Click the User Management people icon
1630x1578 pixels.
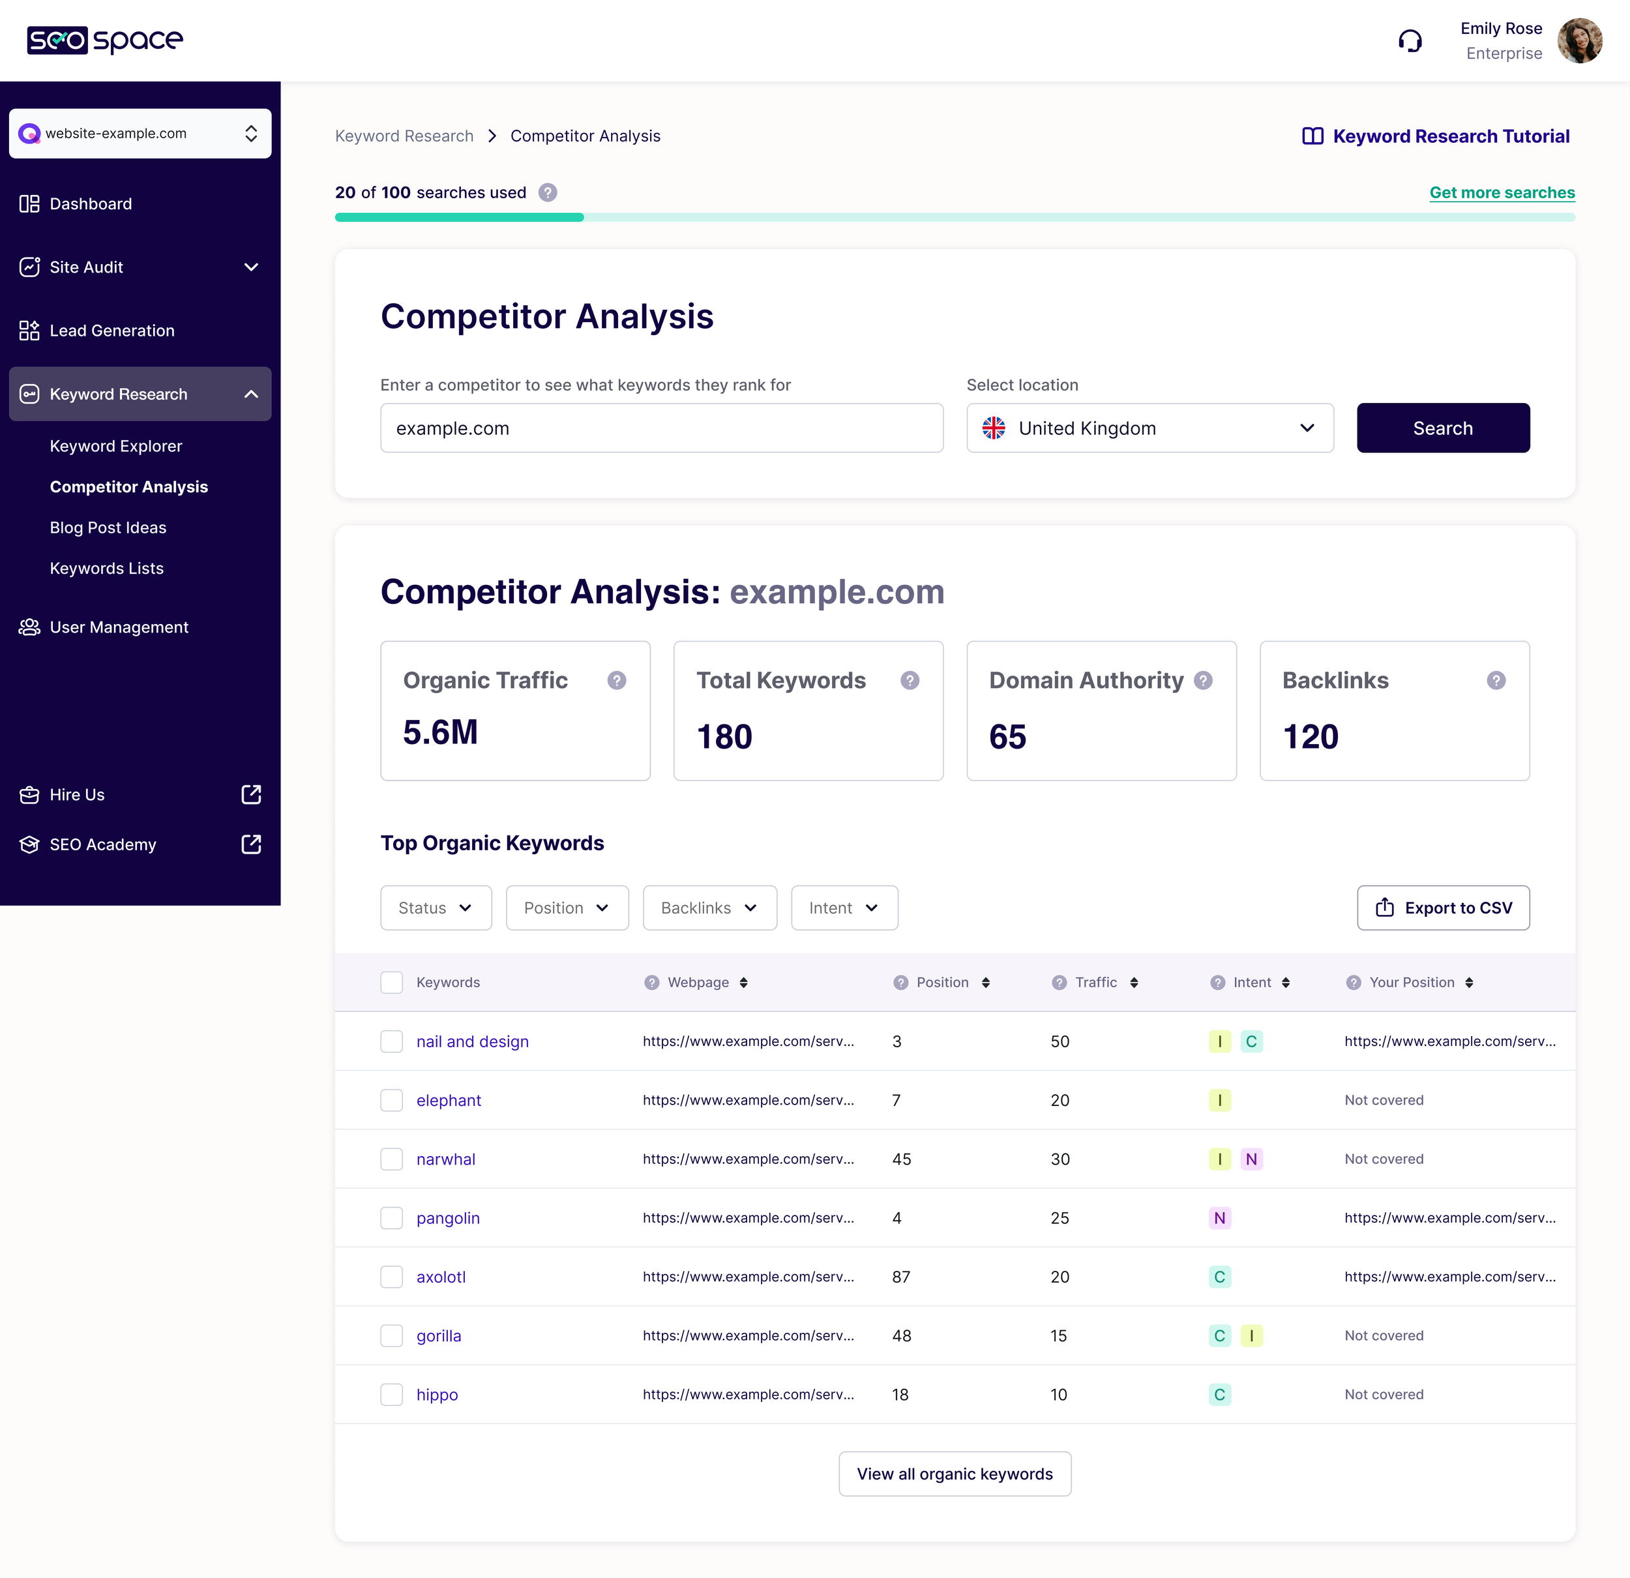pos(28,627)
